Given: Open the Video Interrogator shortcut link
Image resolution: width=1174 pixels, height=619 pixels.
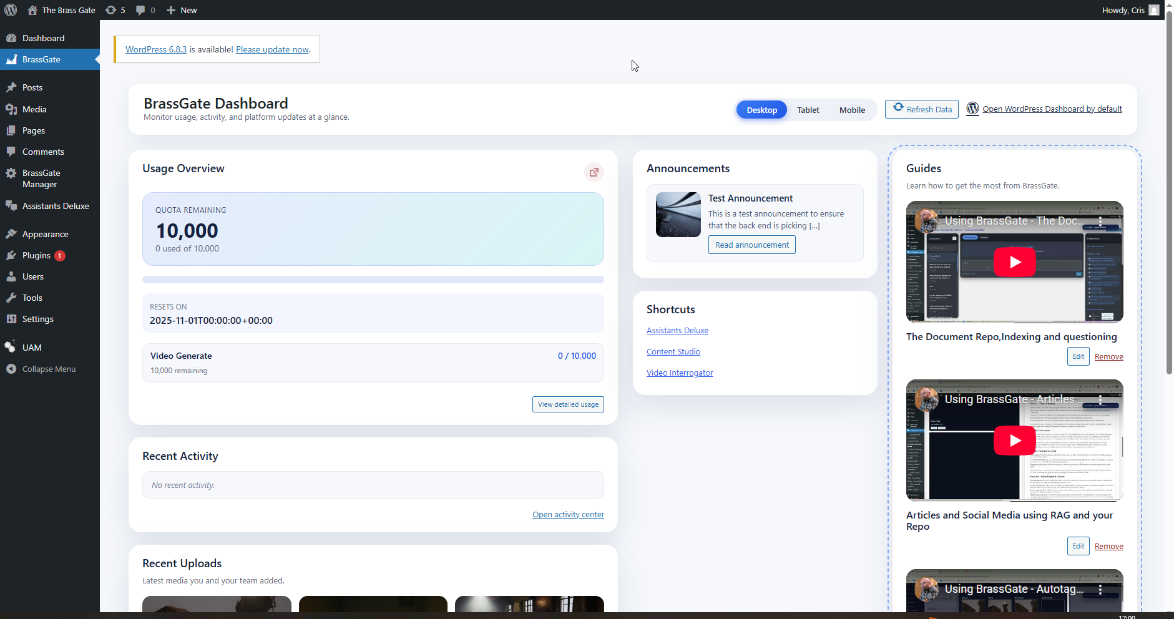Looking at the screenshot, I should [679, 373].
